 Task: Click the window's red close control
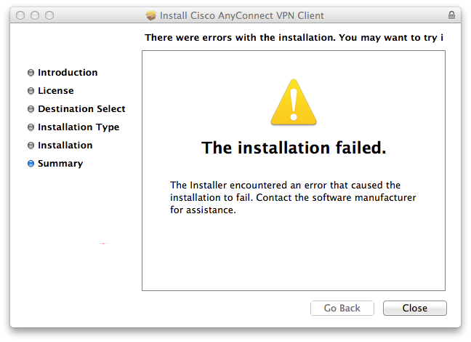pyautogui.click(x=20, y=15)
